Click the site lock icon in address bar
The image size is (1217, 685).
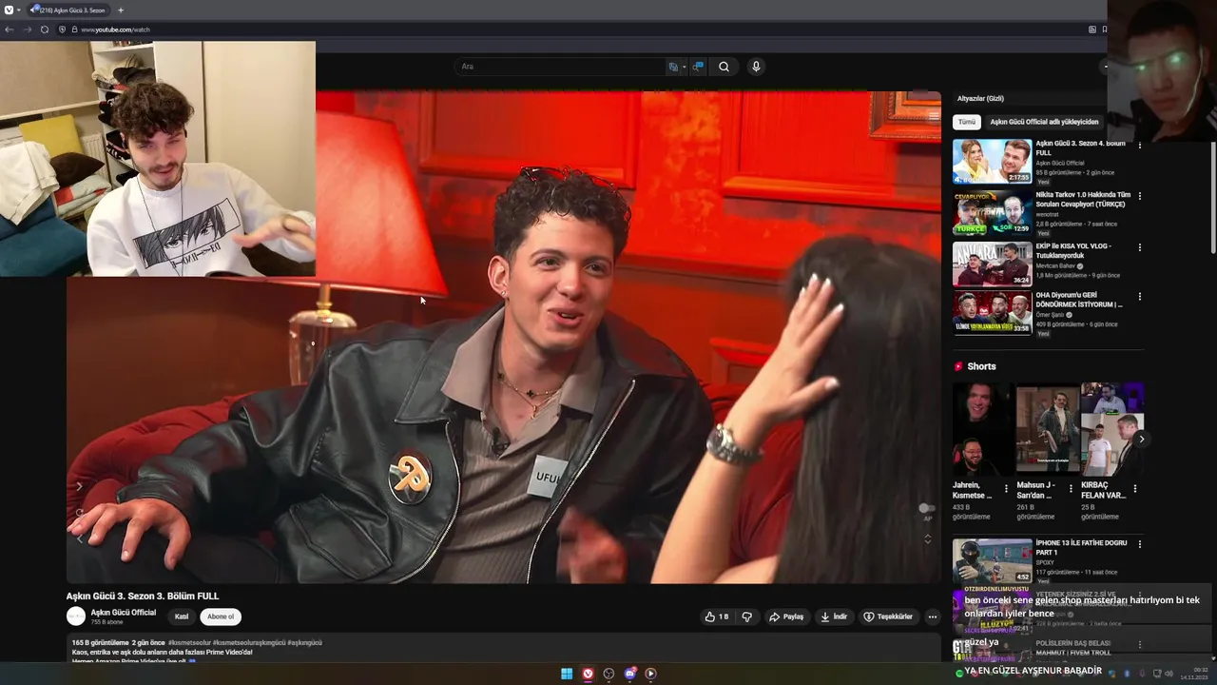pyautogui.click(x=73, y=29)
